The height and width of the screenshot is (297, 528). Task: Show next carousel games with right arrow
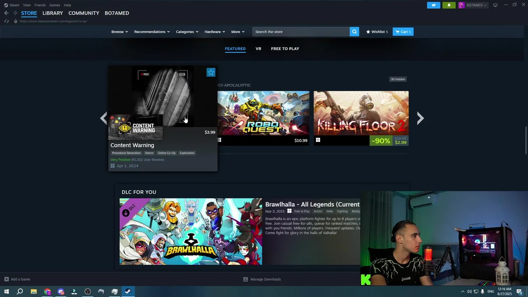point(420,118)
